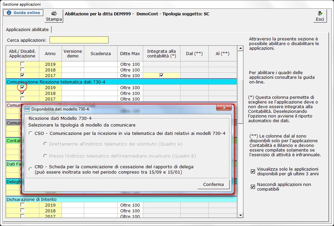Enable the 2019 Dichiarazione di Intento checkbox
The height and width of the screenshot is (226, 334).
click(22, 205)
